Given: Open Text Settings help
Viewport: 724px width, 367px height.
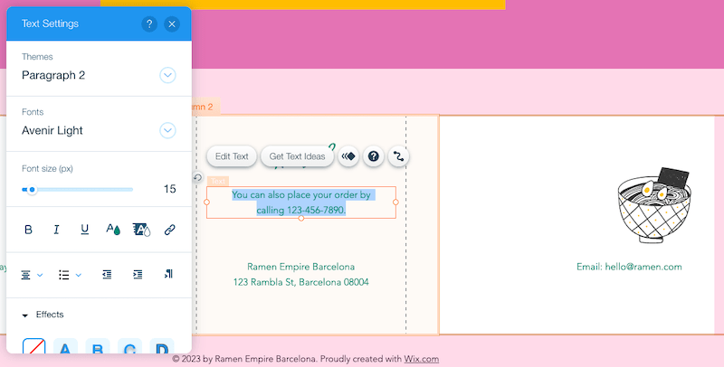Looking at the screenshot, I should tap(149, 24).
